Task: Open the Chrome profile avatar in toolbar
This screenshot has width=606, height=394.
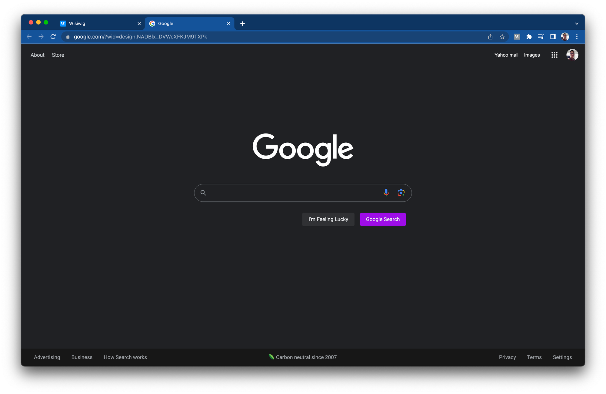Action: click(x=565, y=37)
